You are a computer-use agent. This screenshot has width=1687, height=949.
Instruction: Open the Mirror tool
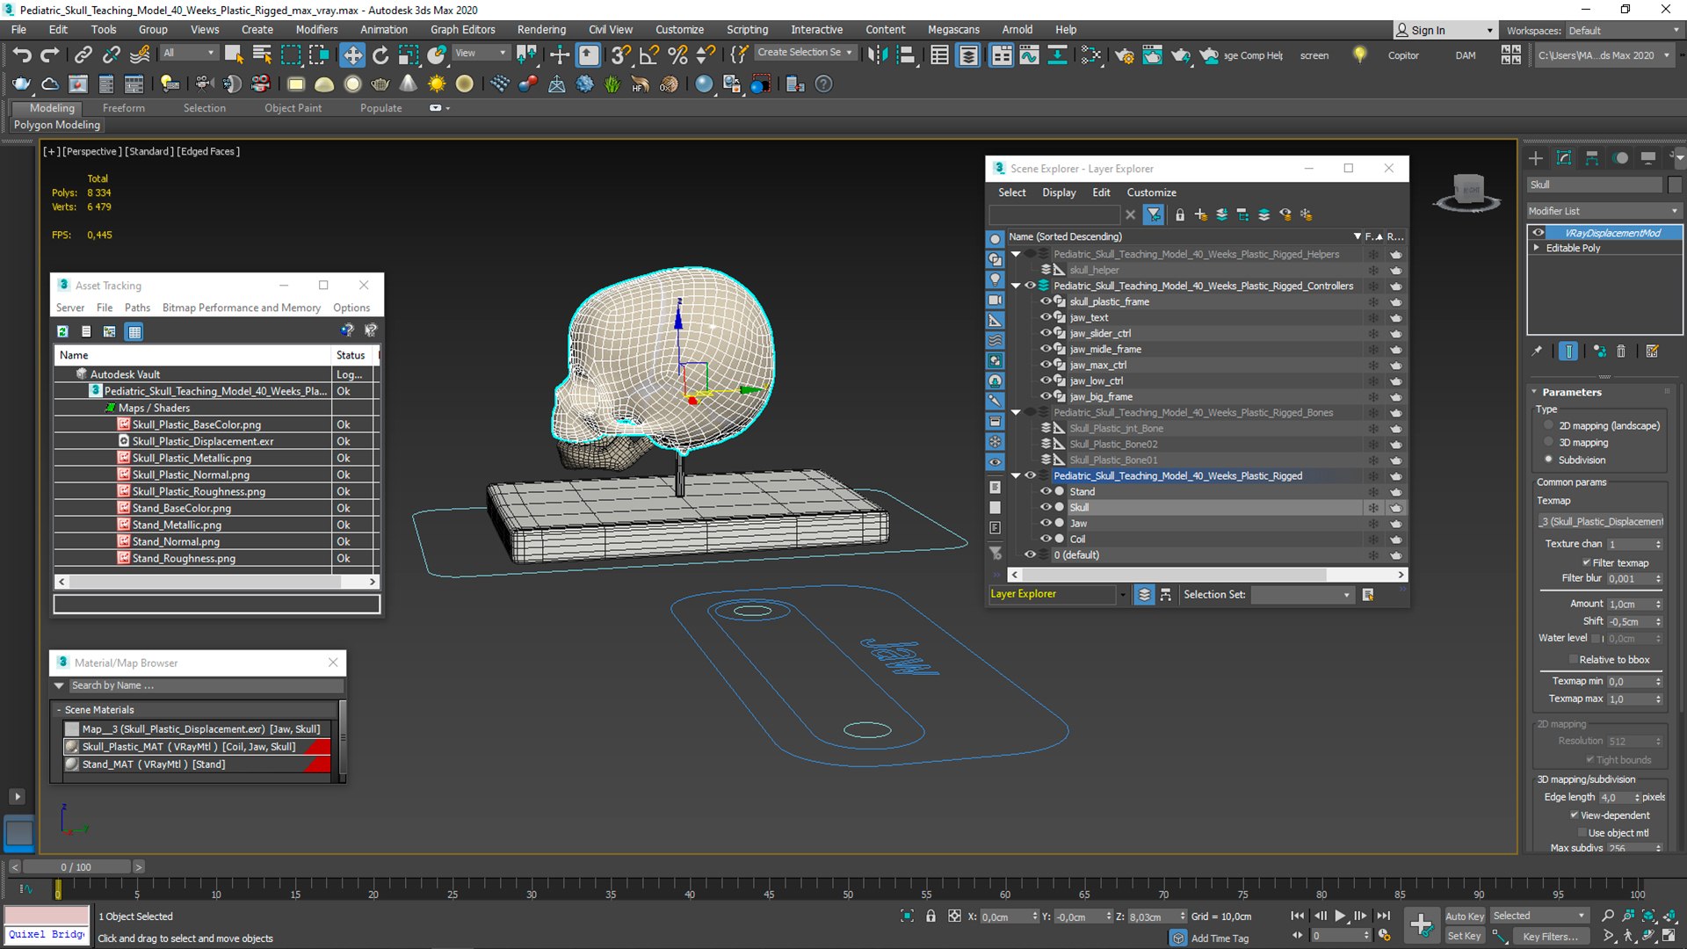pyautogui.click(x=877, y=54)
